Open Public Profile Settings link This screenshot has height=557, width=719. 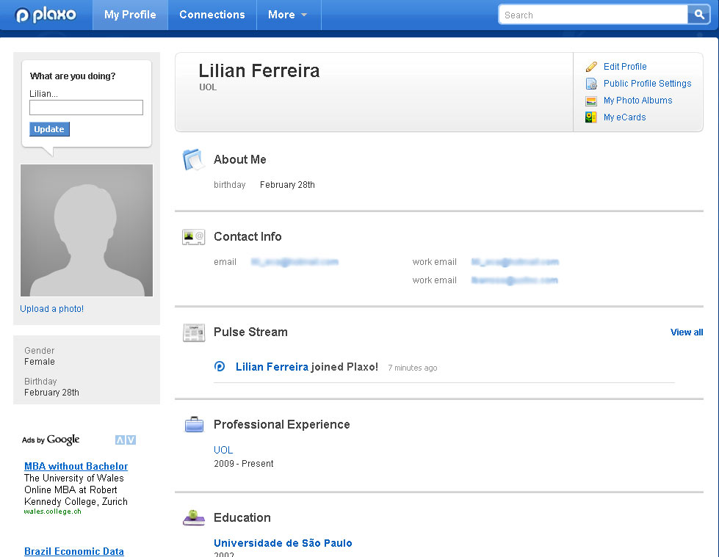point(648,84)
